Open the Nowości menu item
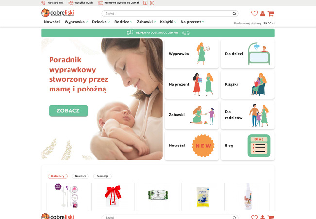Image resolution: width=316 pixels, height=219 pixels. [52, 22]
